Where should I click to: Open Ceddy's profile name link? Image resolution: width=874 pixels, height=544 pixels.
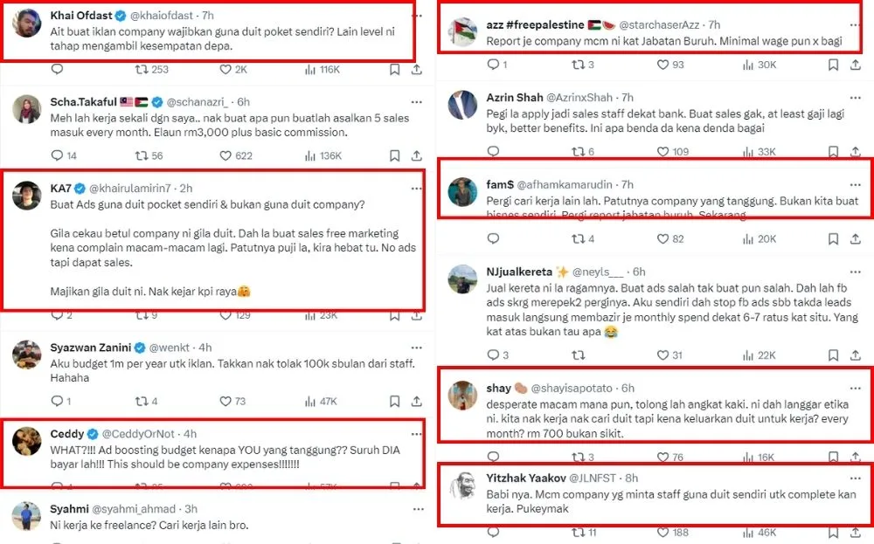(66, 434)
